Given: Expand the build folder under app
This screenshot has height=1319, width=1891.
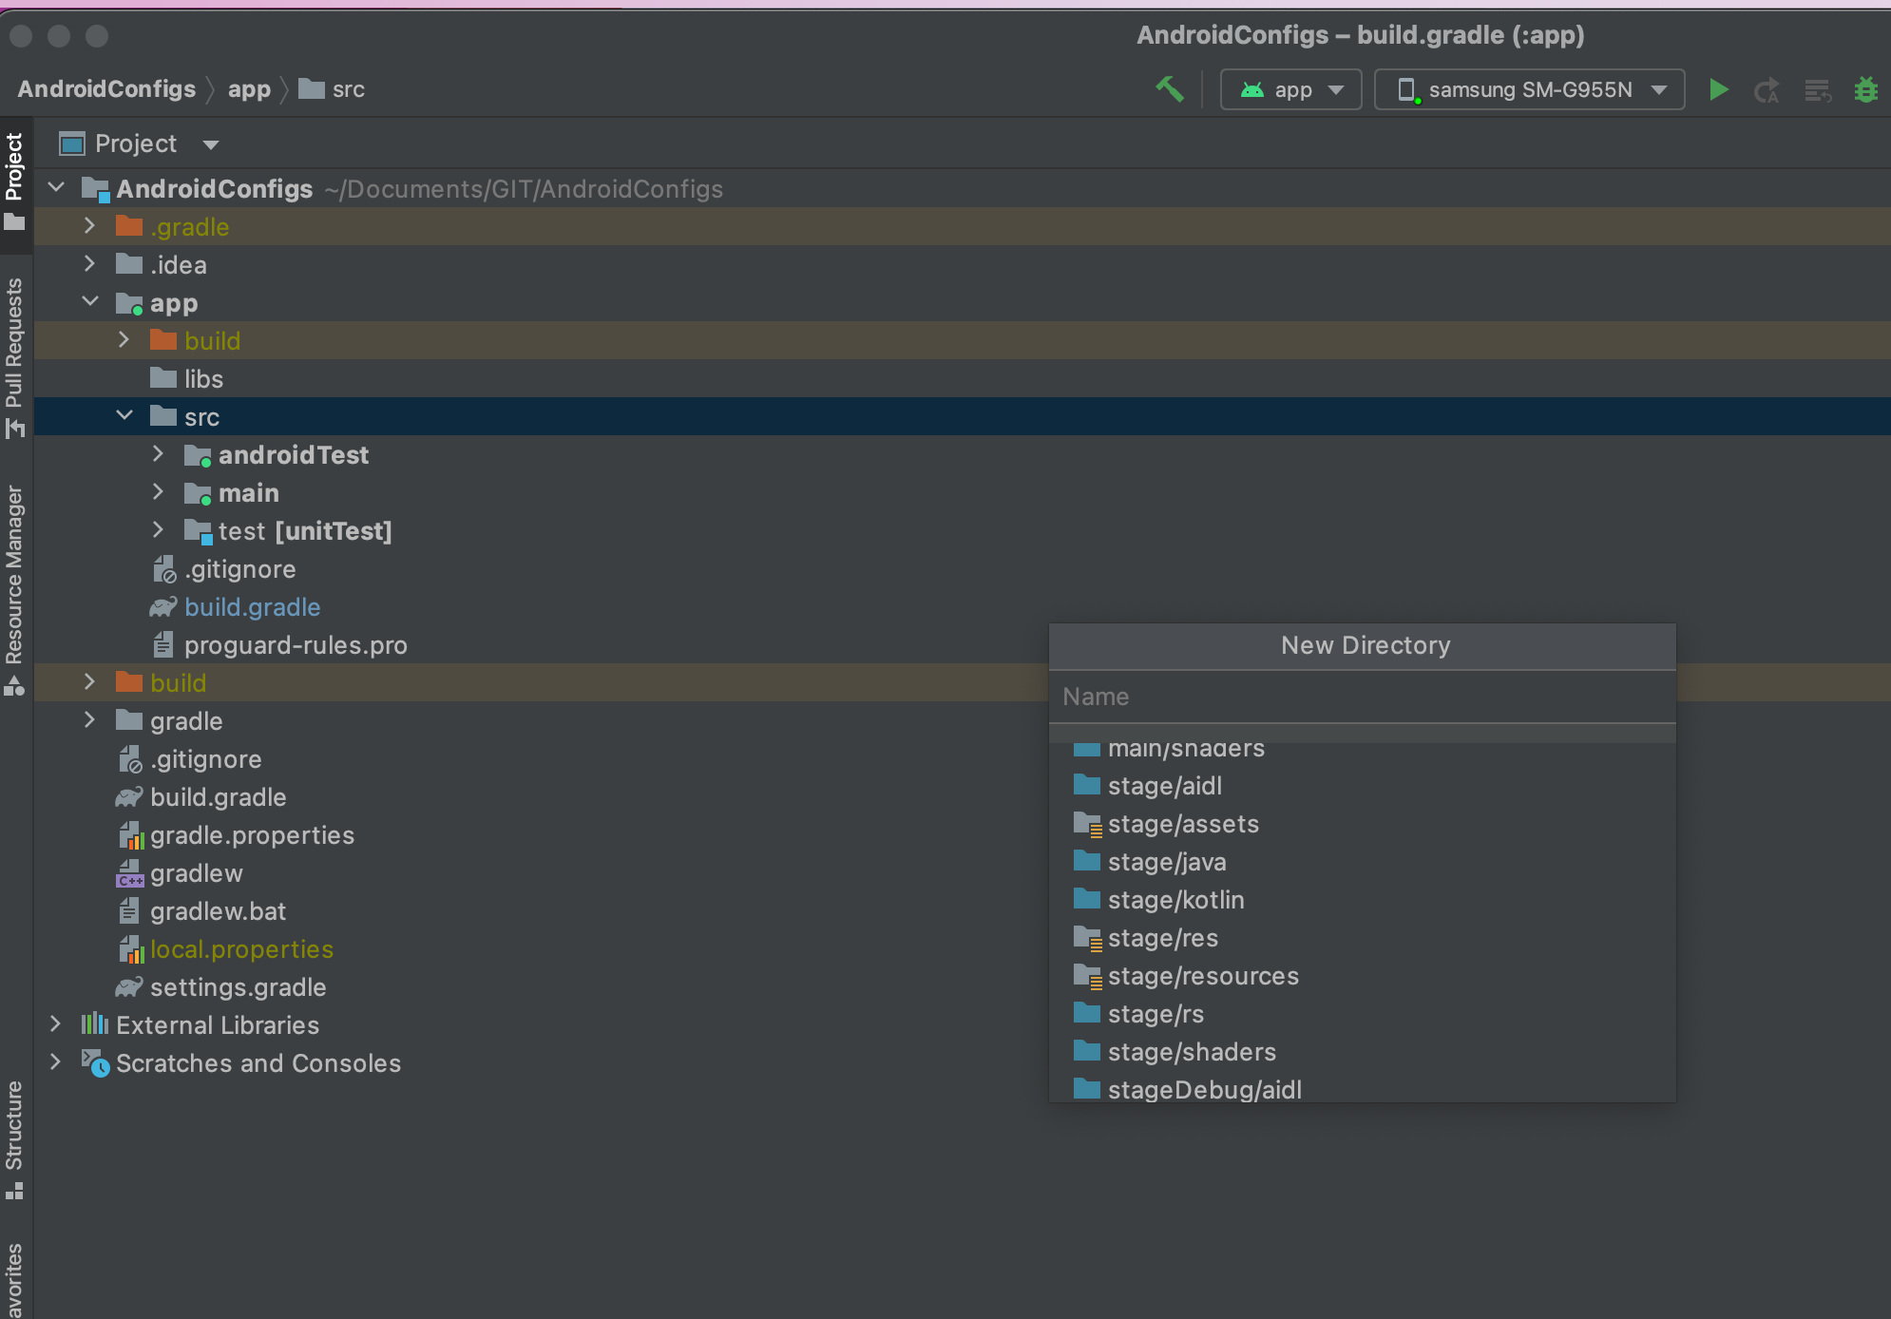Looking at the screenshot, I should (x=124, y=339).
